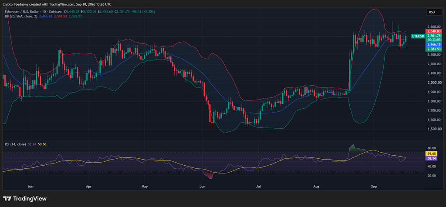
Task: Click the Apr label on time axis
Action: [x=89, y=187]
